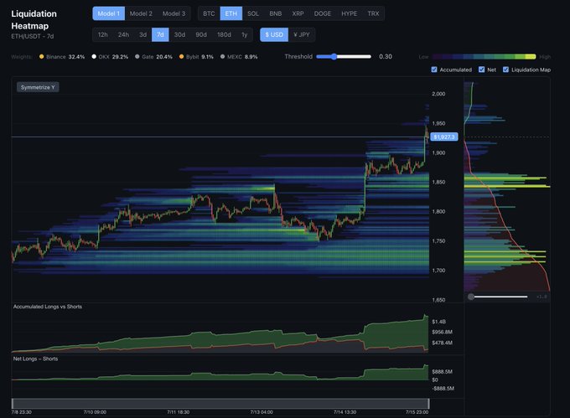
Task: Toggle the Net checkbox
Action: tap(482, 70)
